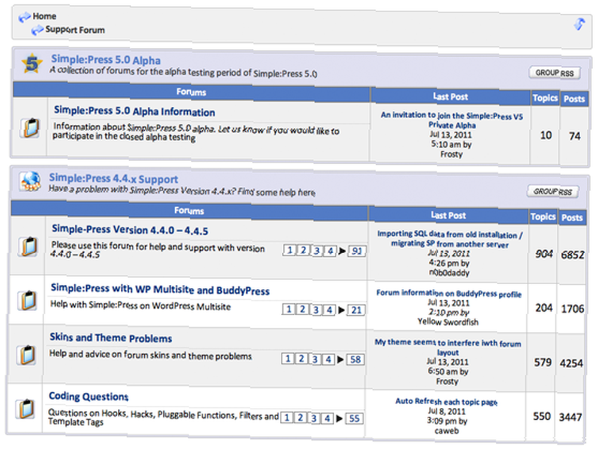
Task: Go to page 3 of Coding Questions
Action: 313,419
